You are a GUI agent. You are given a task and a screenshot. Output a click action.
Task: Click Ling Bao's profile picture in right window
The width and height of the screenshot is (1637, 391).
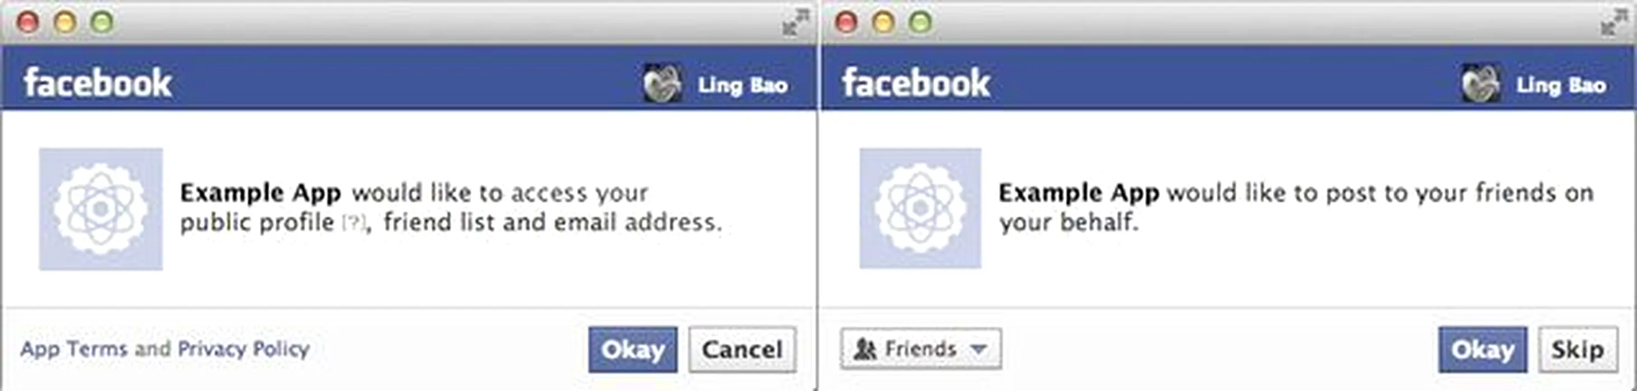point(1480,84)
